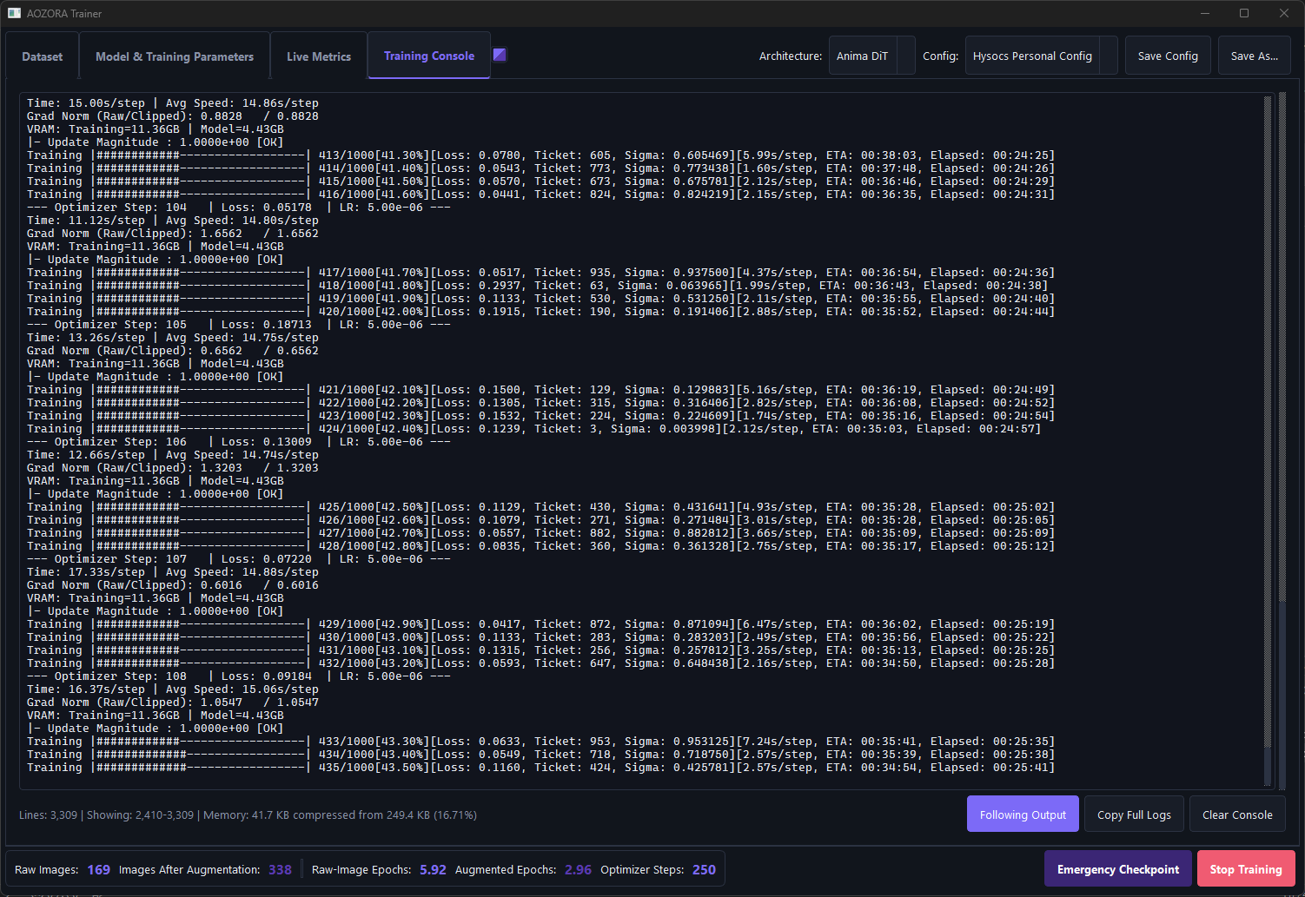1305x897 pixels.
Task: Click the training log line 424/1000 with Ticket 3
Action: point(533,429)
